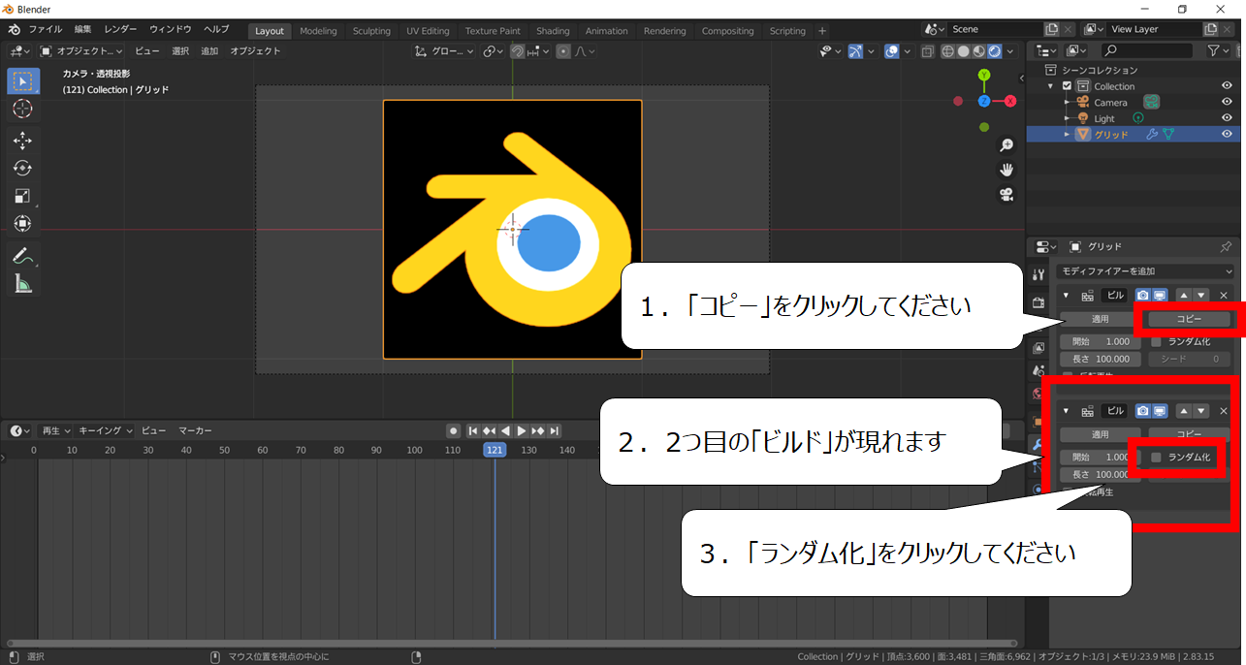Open the 編集 menu

[83, 30]
